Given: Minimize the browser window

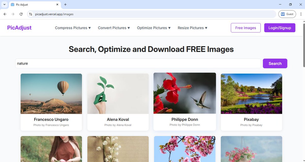Looking at the screenshot, I should tap(280, 5).
